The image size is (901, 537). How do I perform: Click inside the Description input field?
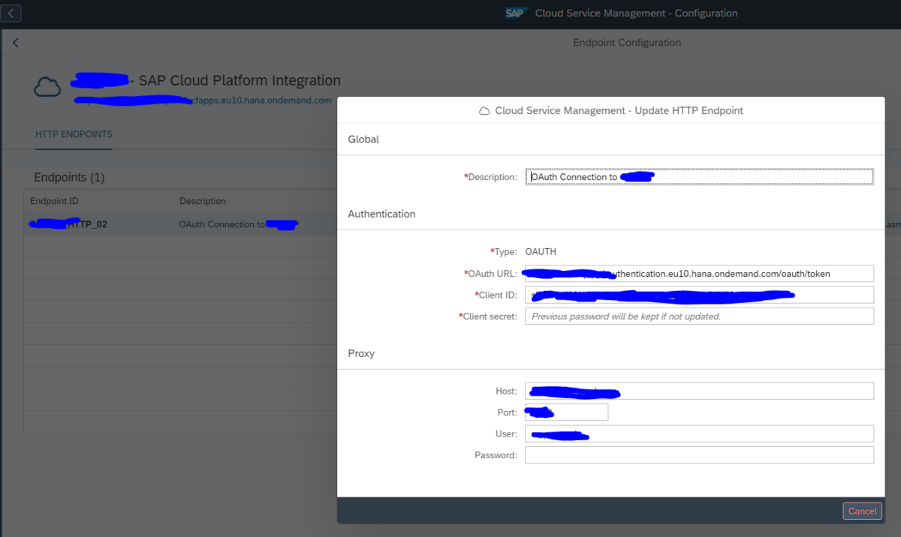click(698, 176)
